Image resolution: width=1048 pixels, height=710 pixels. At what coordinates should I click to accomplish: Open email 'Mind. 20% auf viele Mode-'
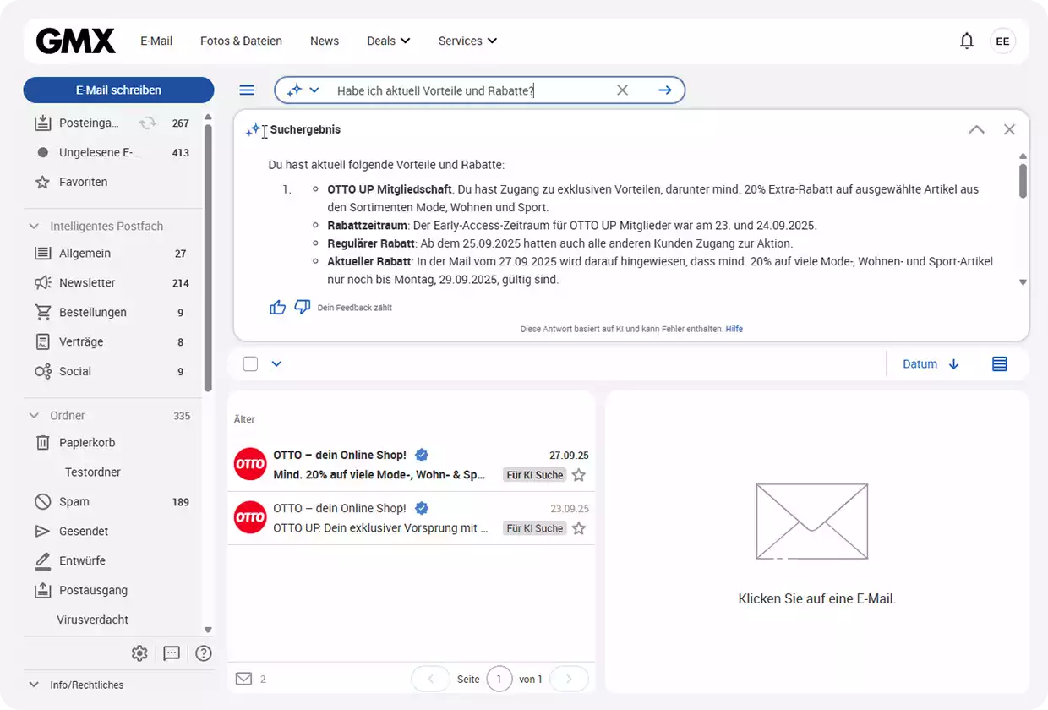click(412, 465)
